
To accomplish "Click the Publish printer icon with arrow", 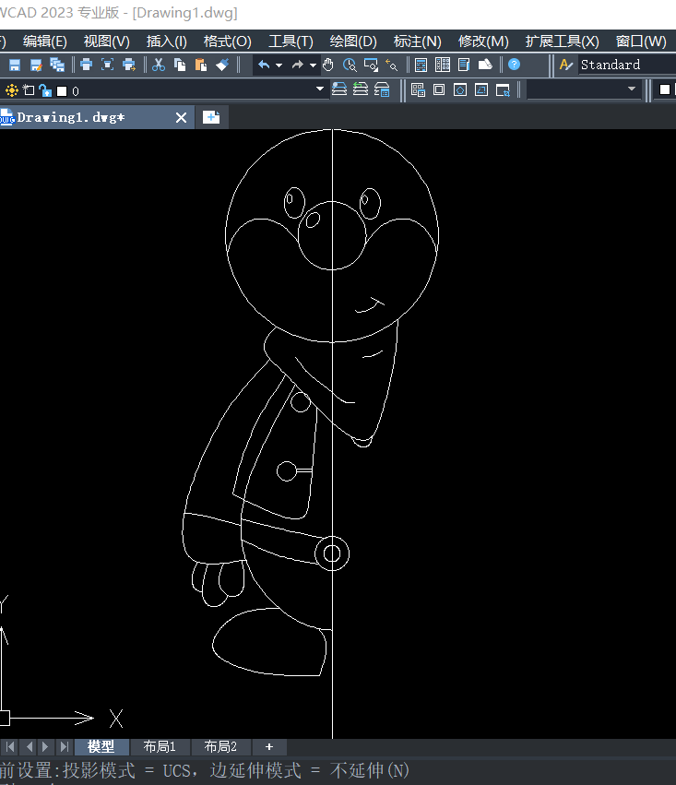I will (129, 65).
